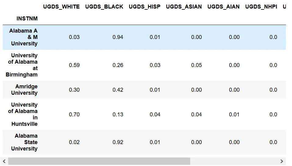Screen dimensions: 292x166
Task: Click the horizontal scrollbar right arrow
Action: pyautogui.click(x=282, y=161)
